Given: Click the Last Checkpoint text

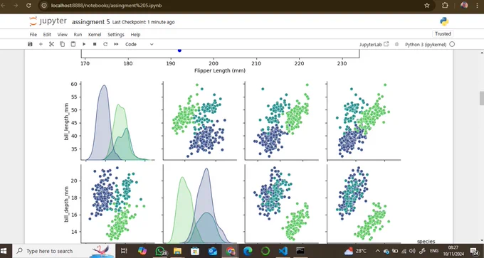Looking at the screenshot, I should (x=144, y=22).
